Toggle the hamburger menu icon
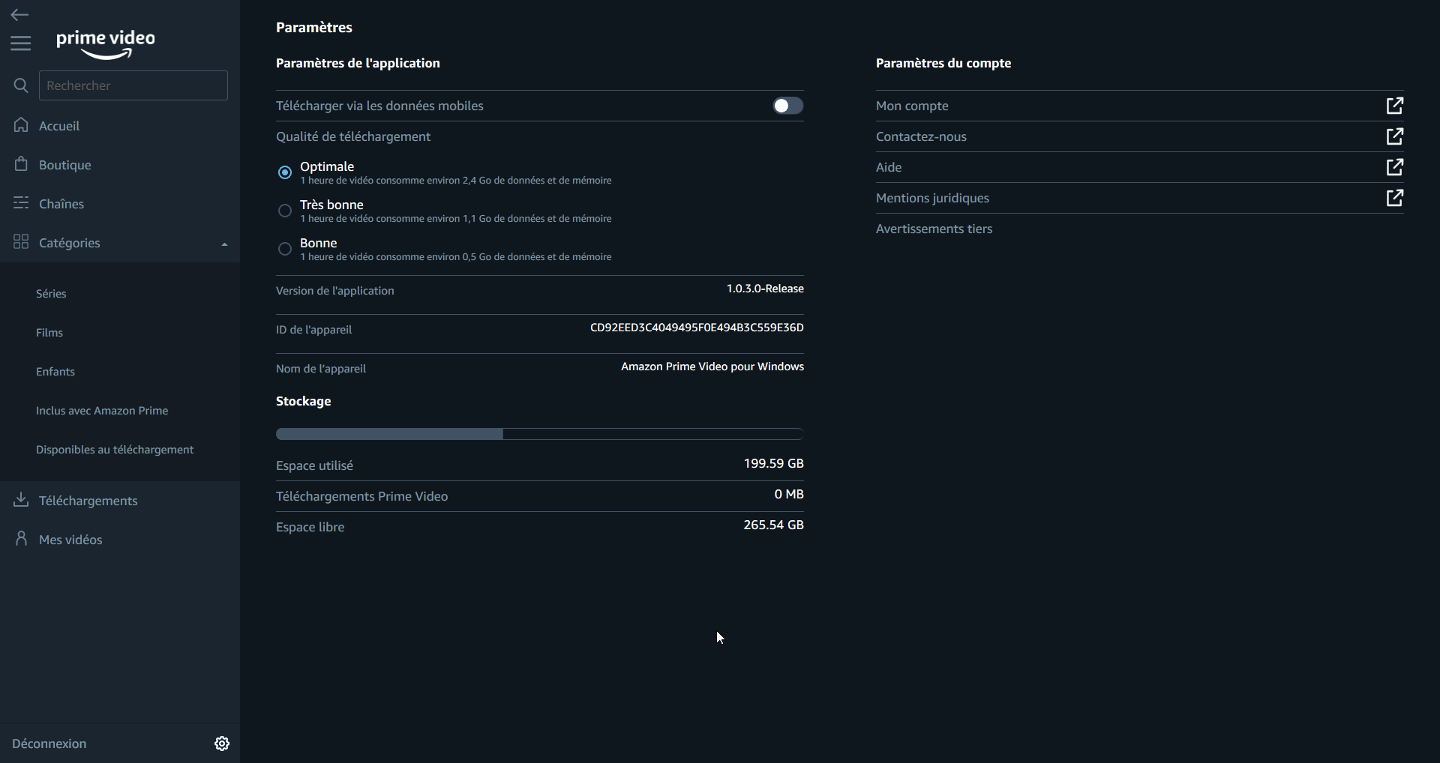Image resolution: width=1440 pixels, height=763 pixels. coord(21,43)
